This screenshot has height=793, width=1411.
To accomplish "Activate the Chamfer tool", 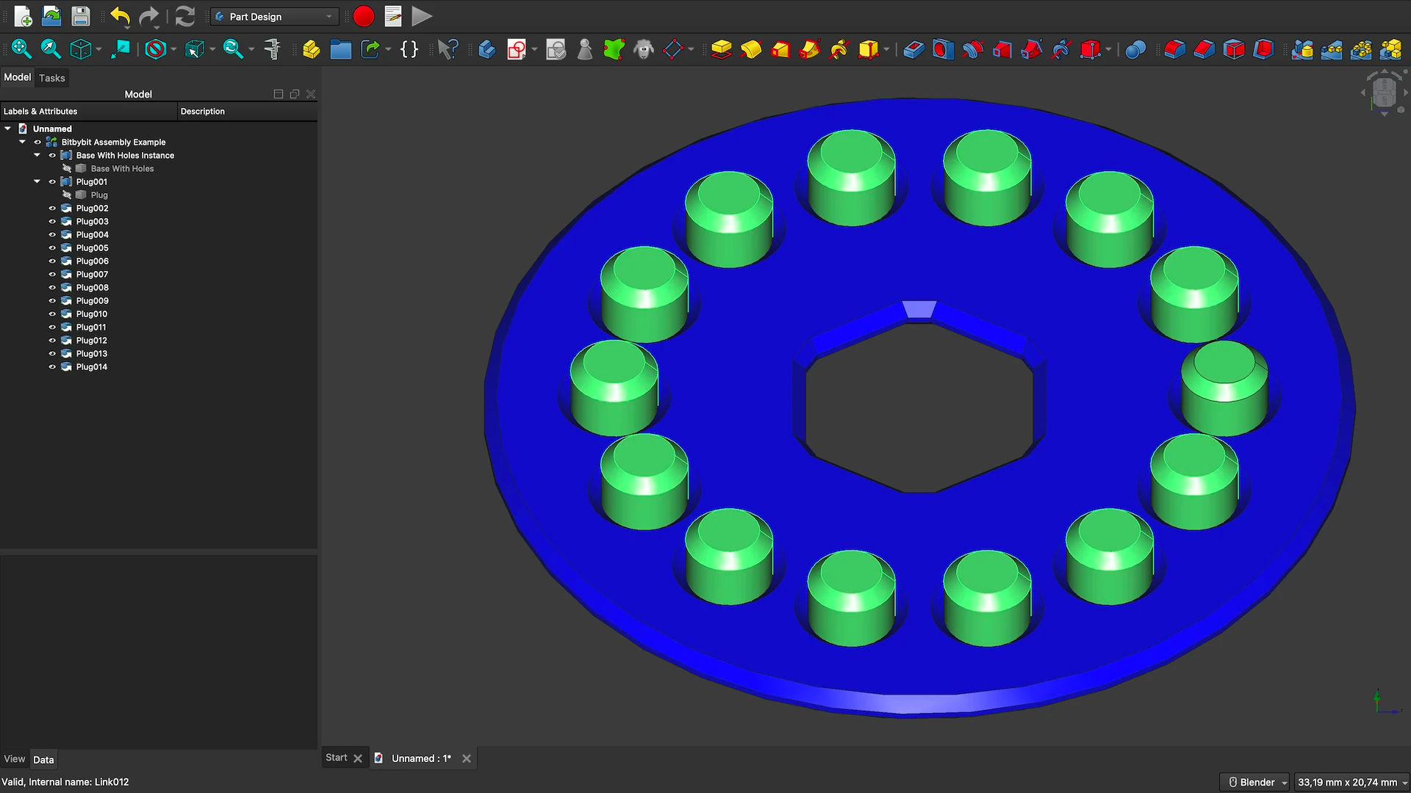I will click(x=1202, y=50).
